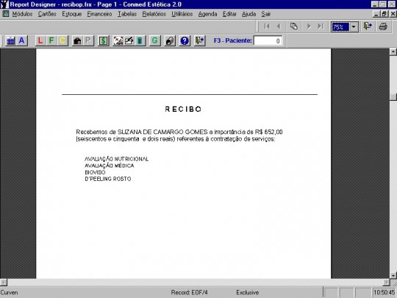Open the Módulos menu

(22, 14)
